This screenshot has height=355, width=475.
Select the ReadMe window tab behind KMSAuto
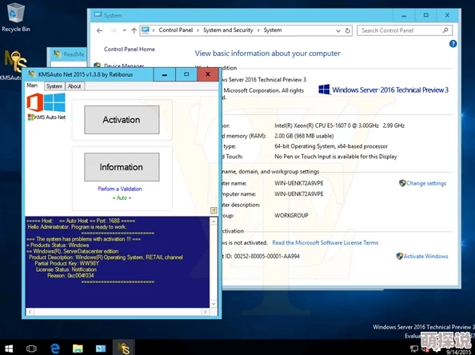click(69, 54)
